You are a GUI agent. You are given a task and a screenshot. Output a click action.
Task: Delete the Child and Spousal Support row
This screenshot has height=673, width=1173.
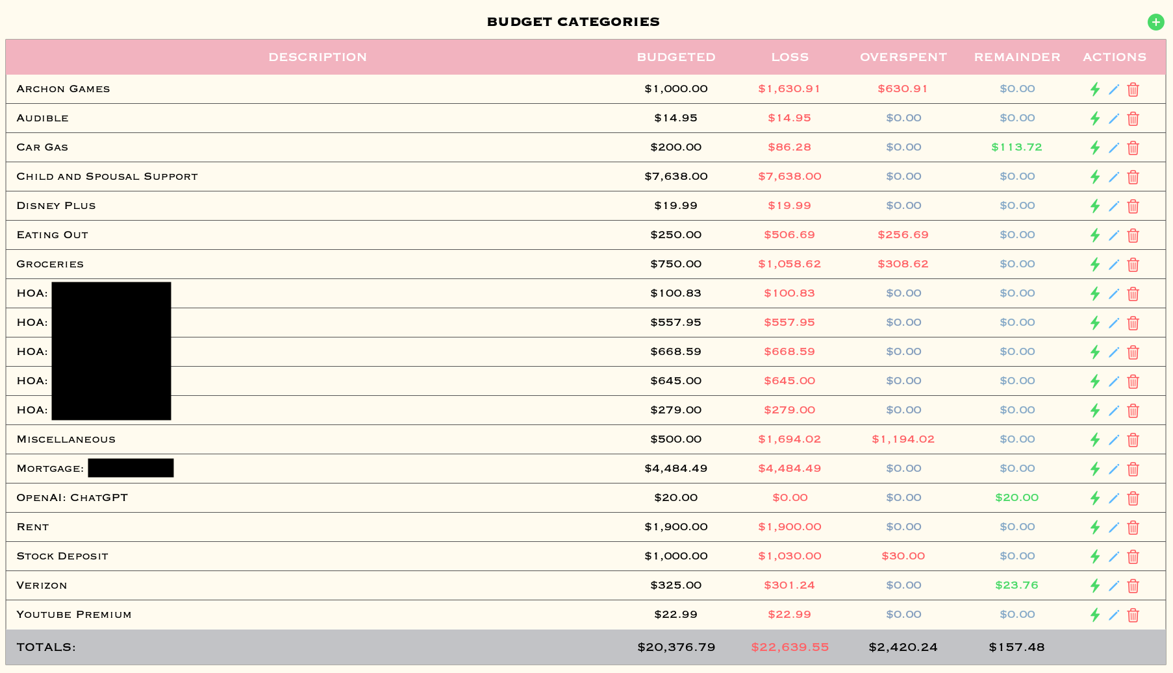[1133, 177]
